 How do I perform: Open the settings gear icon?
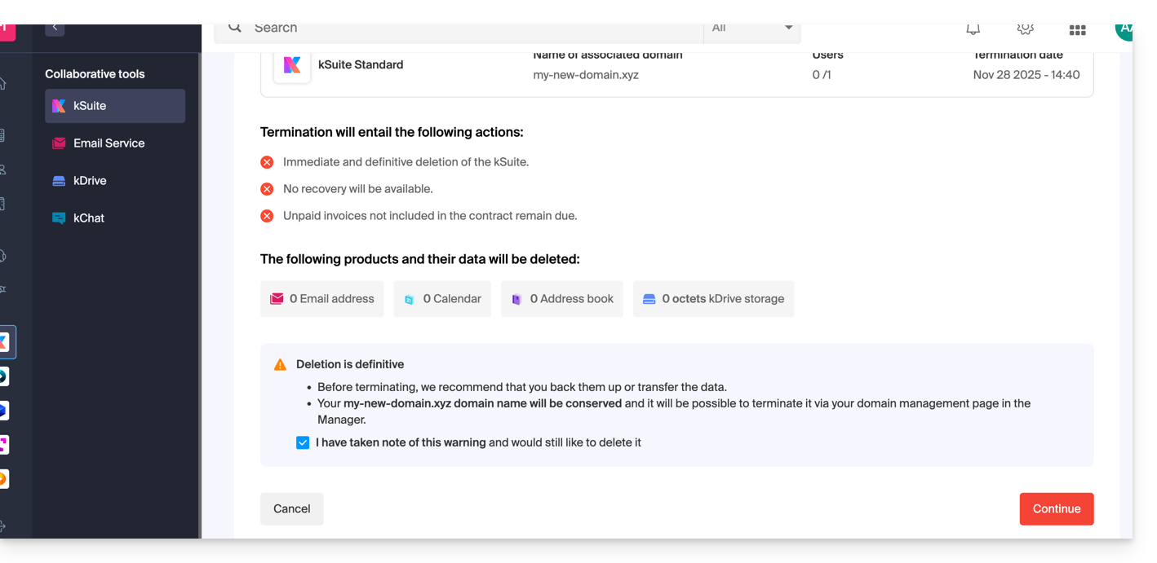(1025, 29)
